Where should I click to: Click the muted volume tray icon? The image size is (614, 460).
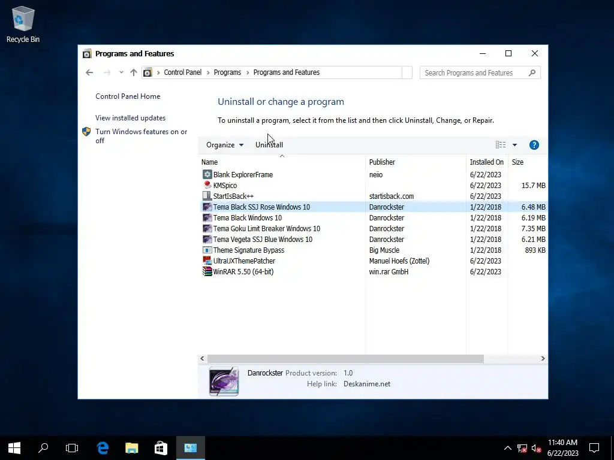(537, 448)
